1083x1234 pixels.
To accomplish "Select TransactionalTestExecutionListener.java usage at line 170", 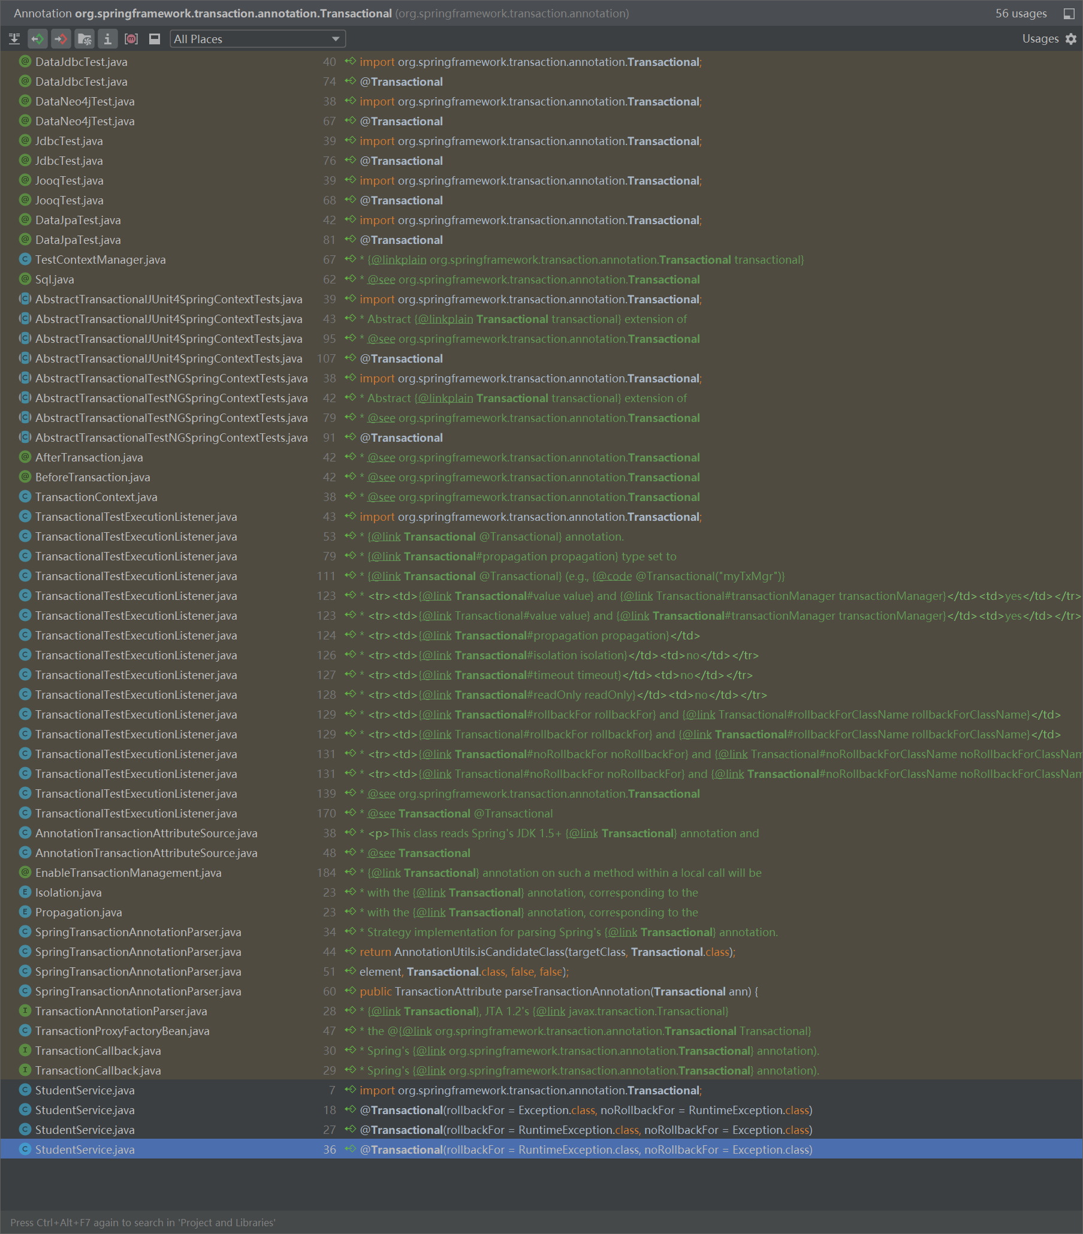I will pyautogui.click(x=542, y=813).
